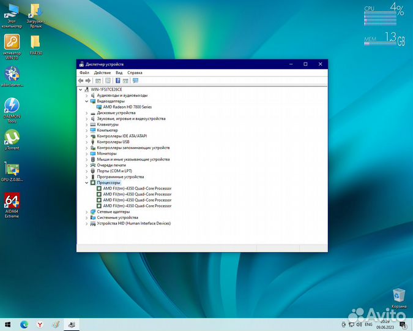Open AIDA64 Extreme desktop icon
This screenshot has height=331, width=413.
pos(12,205)
